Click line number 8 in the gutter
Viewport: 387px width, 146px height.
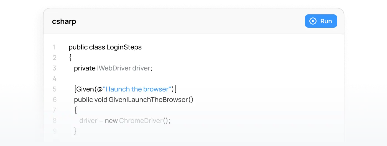(x=54, y=121)
